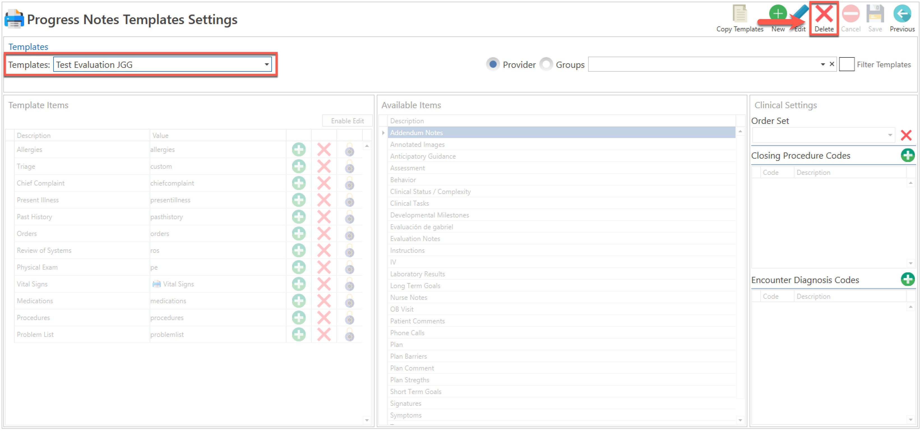Open the Templates dropdown list

coord(266,65)
